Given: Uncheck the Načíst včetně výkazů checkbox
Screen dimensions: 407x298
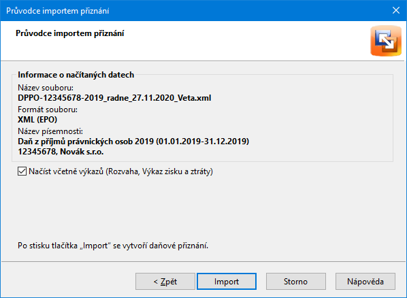Looking at the screenshot, I should pos(22,171).
